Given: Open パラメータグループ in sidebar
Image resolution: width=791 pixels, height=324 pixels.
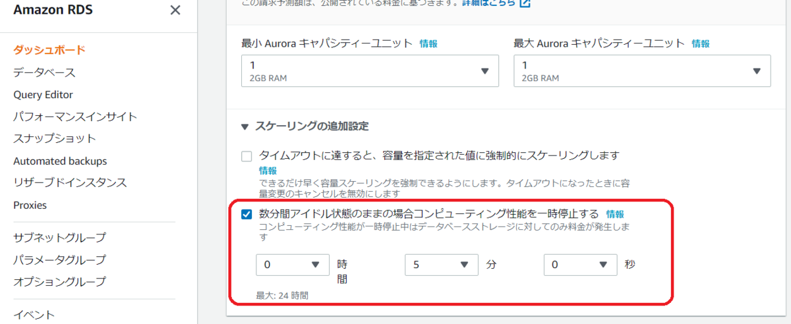Looking at the screenshot, I should (59, 260).
